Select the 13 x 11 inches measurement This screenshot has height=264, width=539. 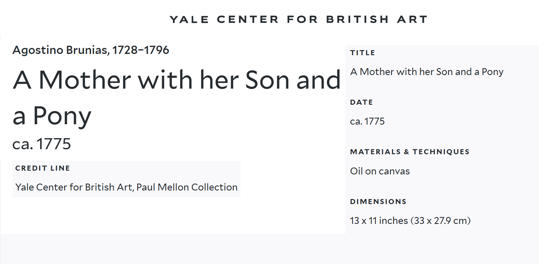(379, 221)
